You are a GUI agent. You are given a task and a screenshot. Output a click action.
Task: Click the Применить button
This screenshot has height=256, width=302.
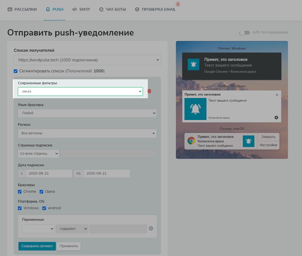click(x=69, y=246)
